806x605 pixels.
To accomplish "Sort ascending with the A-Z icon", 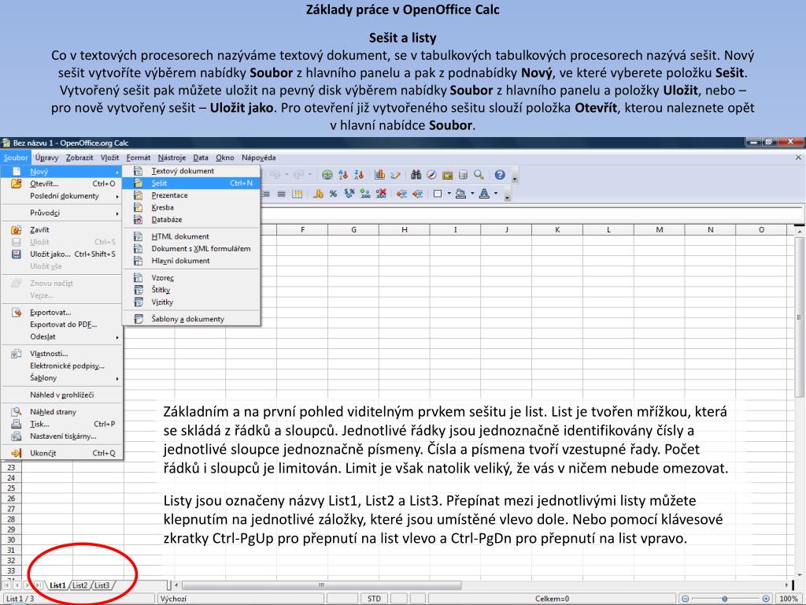I will 343,175.
